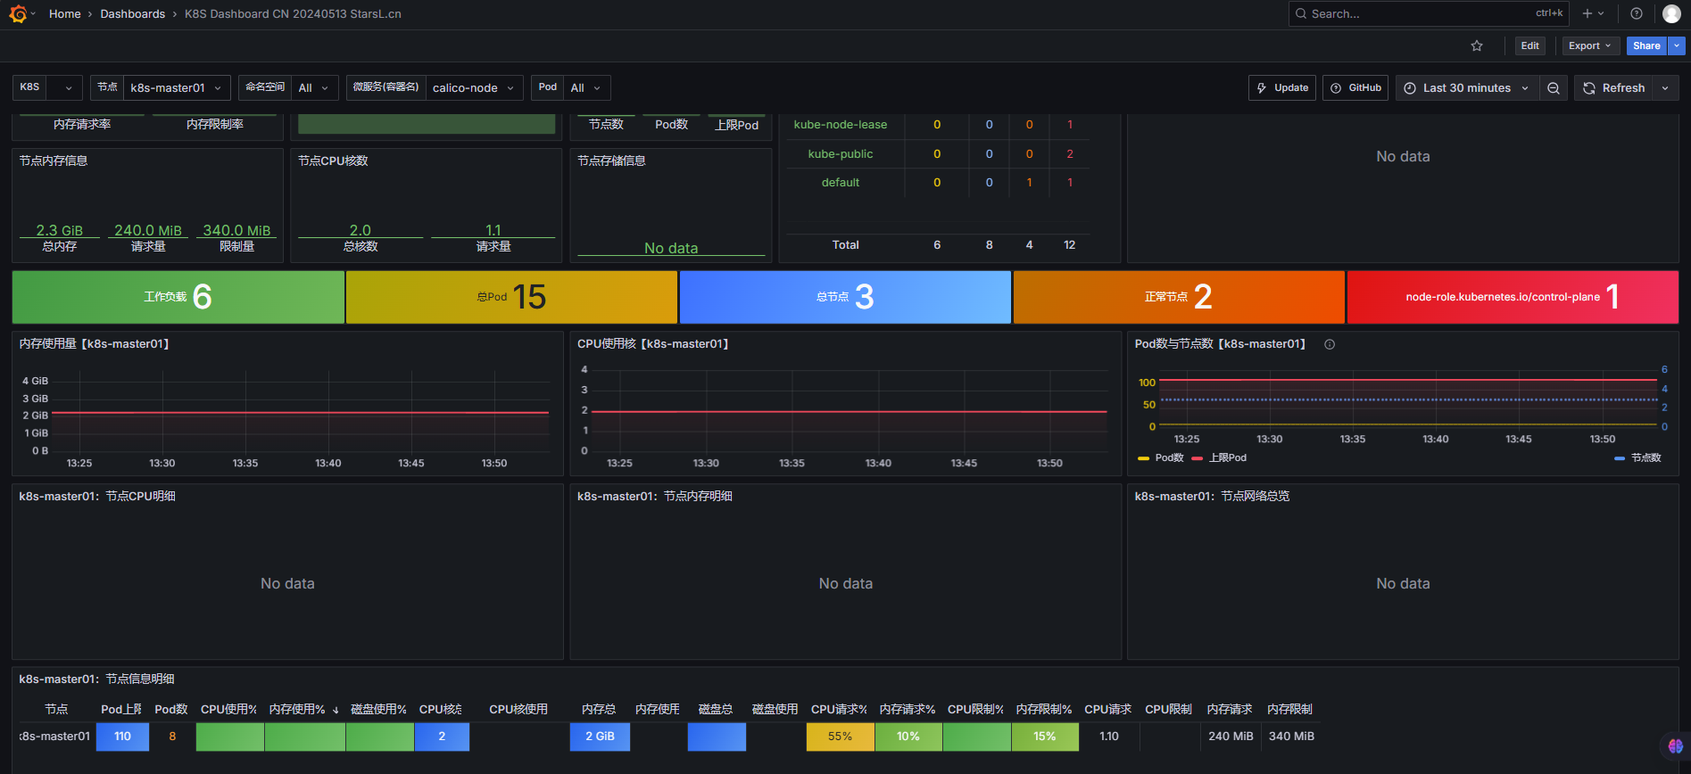Click the 15% 内存限制 cell
The image size is (1691, 774).
pyautogui.click(x=1045, y=737)
